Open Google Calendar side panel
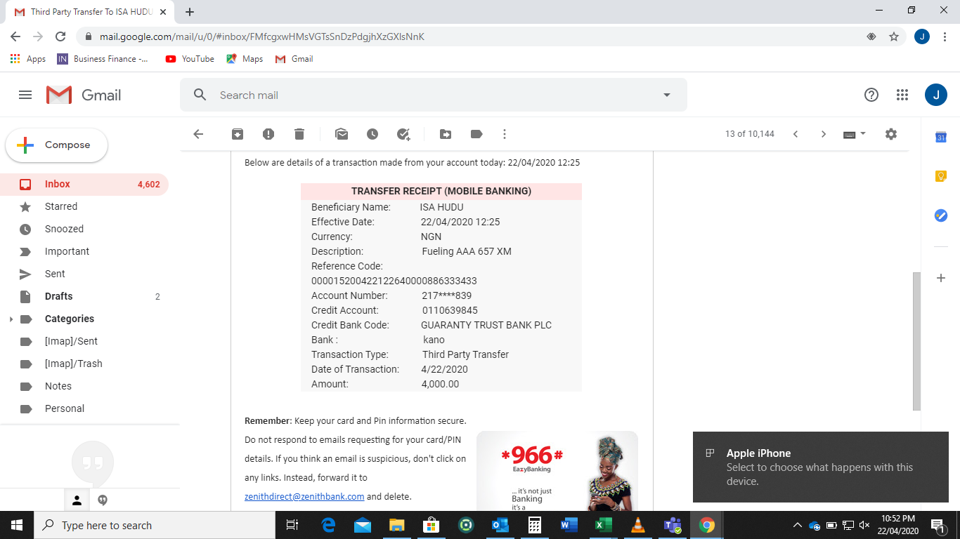This screenshot has width=960, height=539. pos(941,138)
